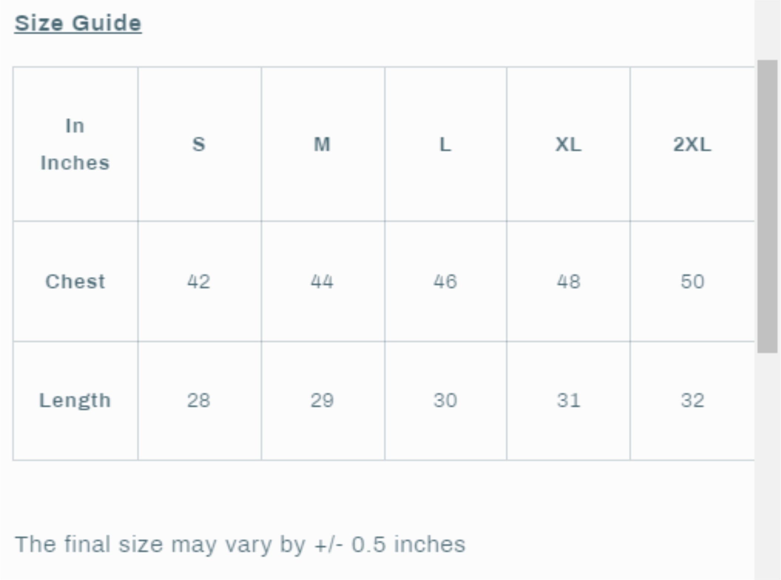Click the vertical scrollbar thumb
781x580 pixels.
[767, 206]
